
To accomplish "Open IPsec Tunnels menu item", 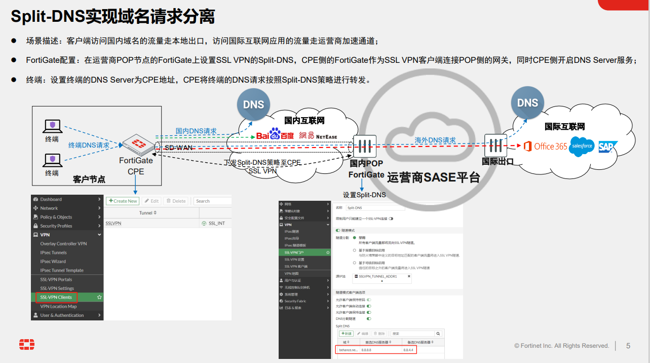I will click(53, 252).
